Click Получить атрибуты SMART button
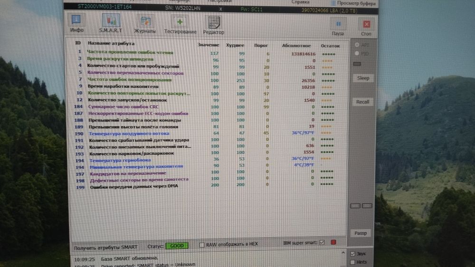 [106, 248]
